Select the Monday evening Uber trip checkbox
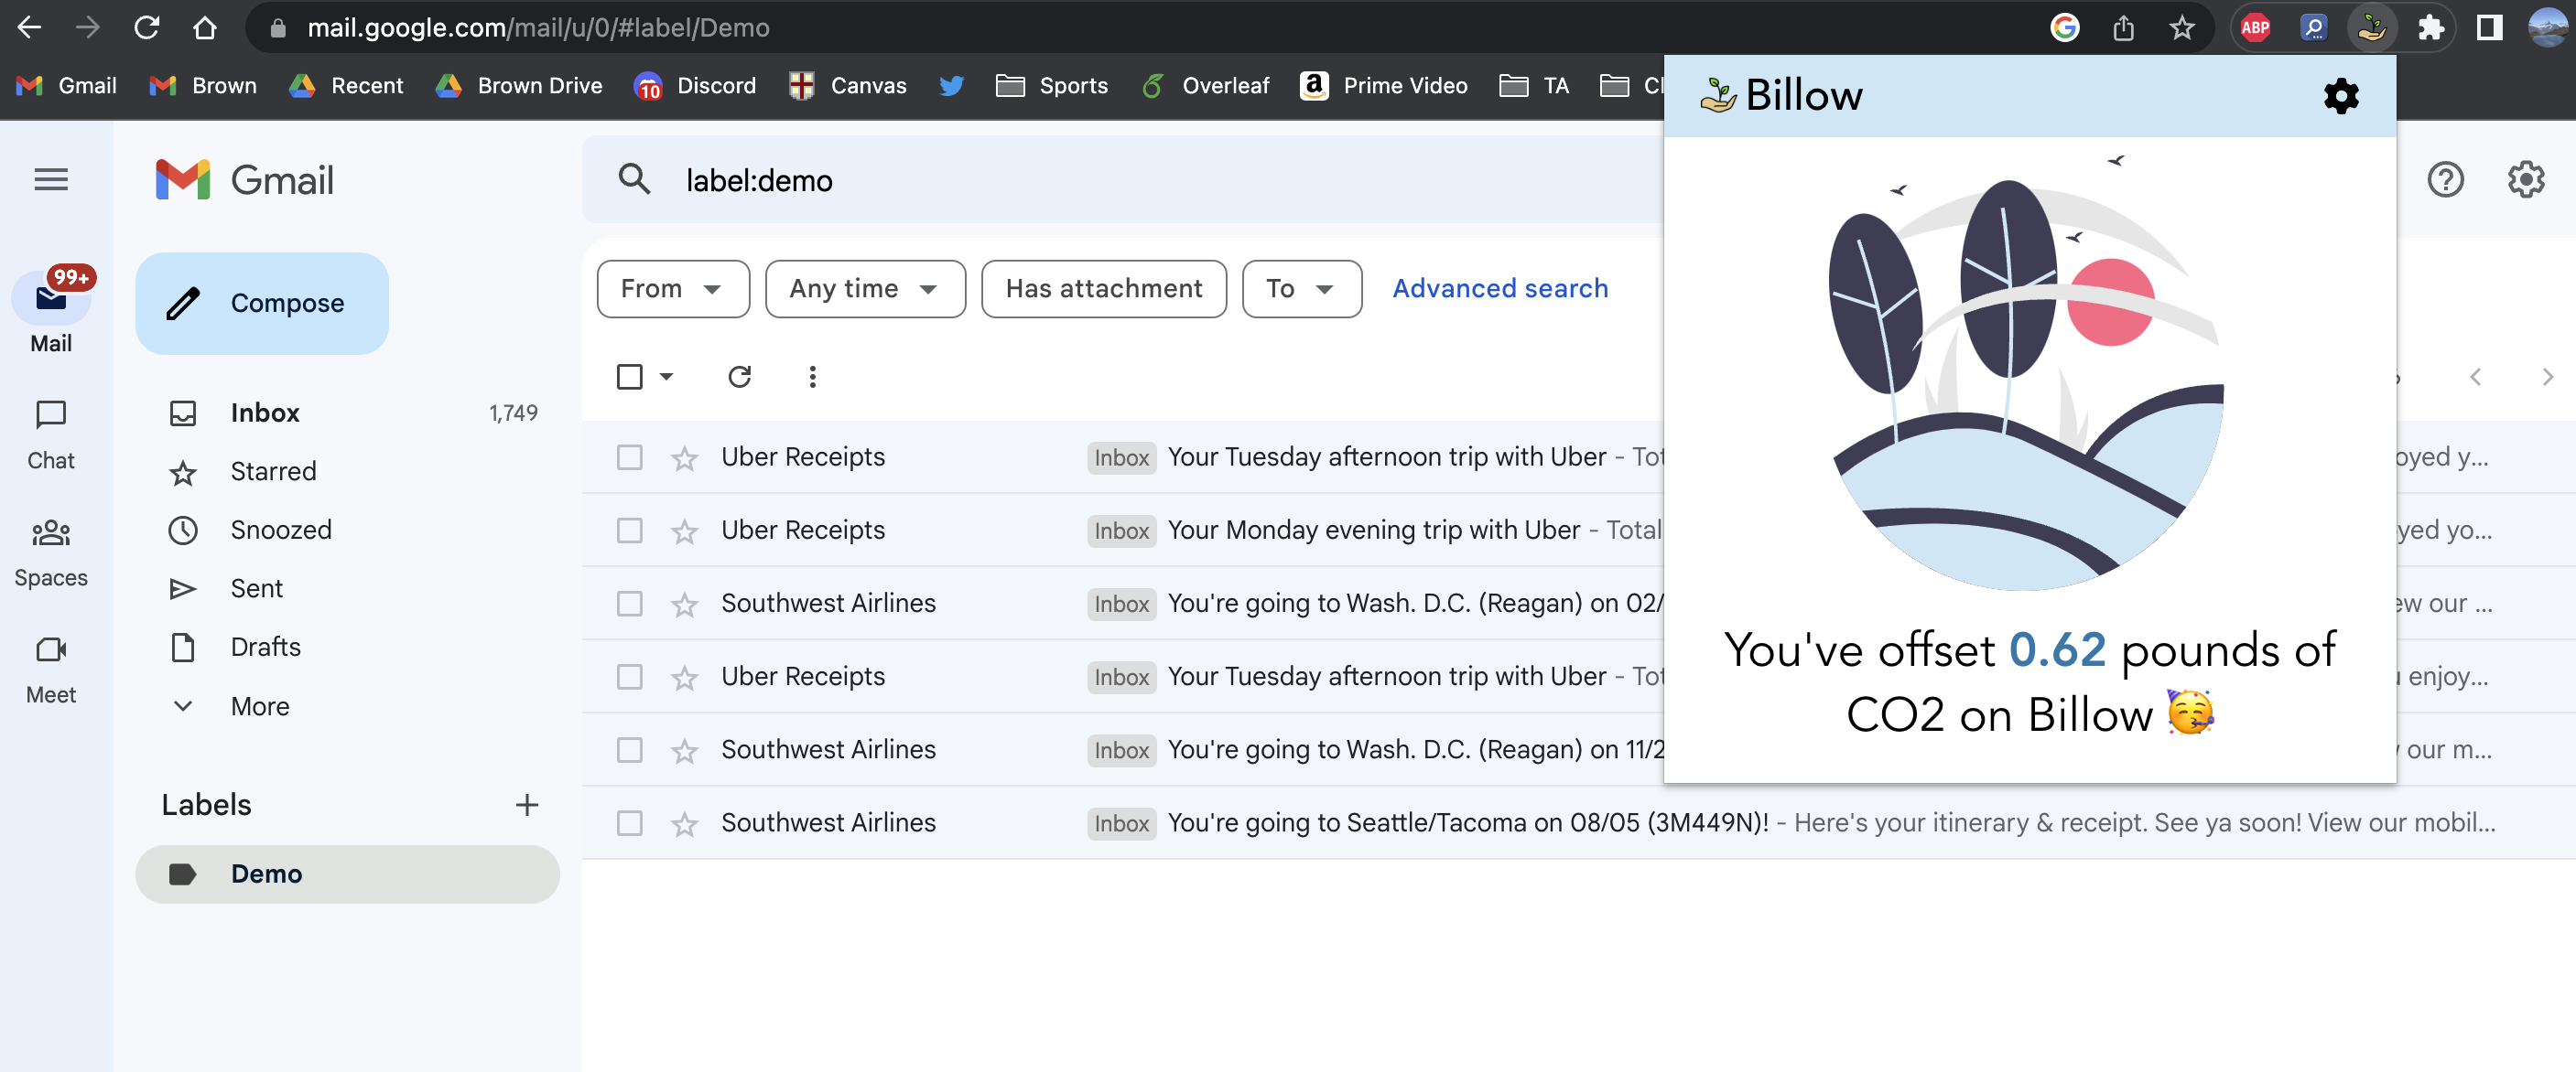 [x=629, y=531]
